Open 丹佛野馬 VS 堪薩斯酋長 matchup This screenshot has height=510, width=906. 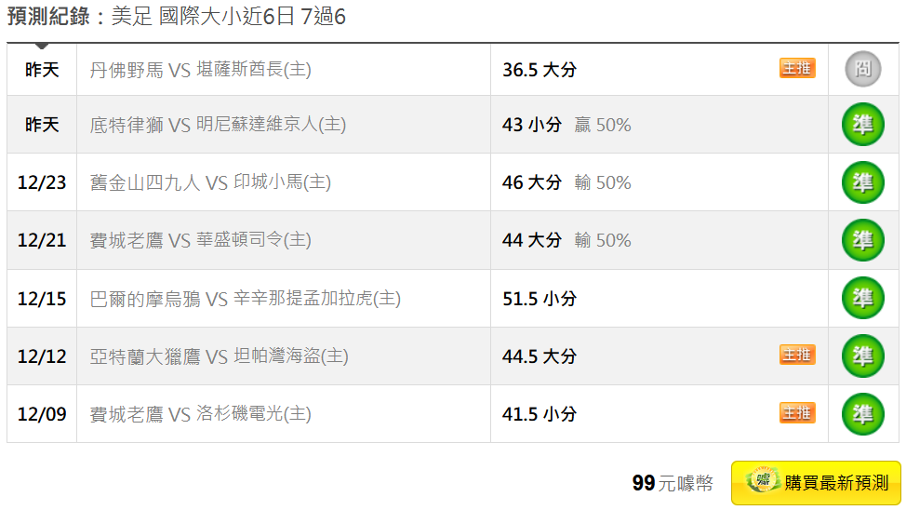tap(200, 70)
